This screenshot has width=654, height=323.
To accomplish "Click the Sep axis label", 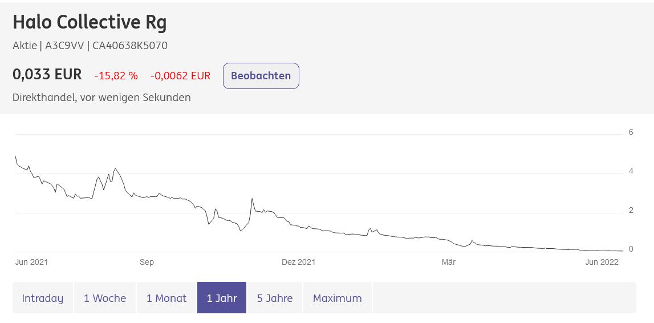I will click(147, 262).
